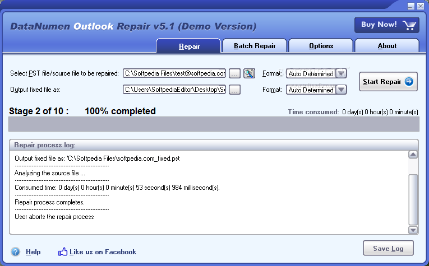Open the output file Format dropdown arrow

[x=341, y=90]
